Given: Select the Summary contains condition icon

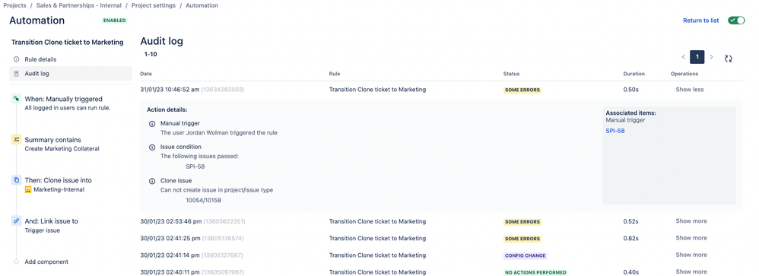Looking at the screenshot, I should point(17,139).
